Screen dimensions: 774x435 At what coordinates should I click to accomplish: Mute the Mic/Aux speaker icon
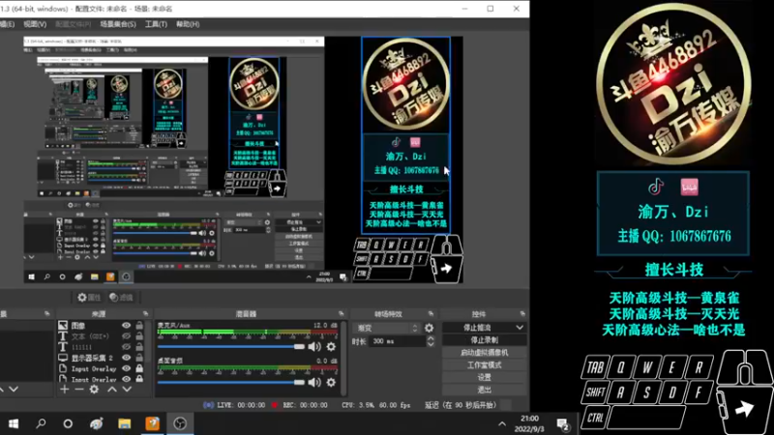[x=313, y=347]
